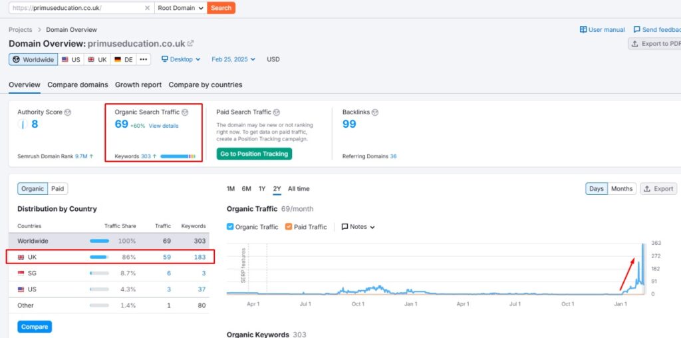Toggle the Organic Traffic checkbox
Viewport: 681px width, 338px height.
[230, 227]
